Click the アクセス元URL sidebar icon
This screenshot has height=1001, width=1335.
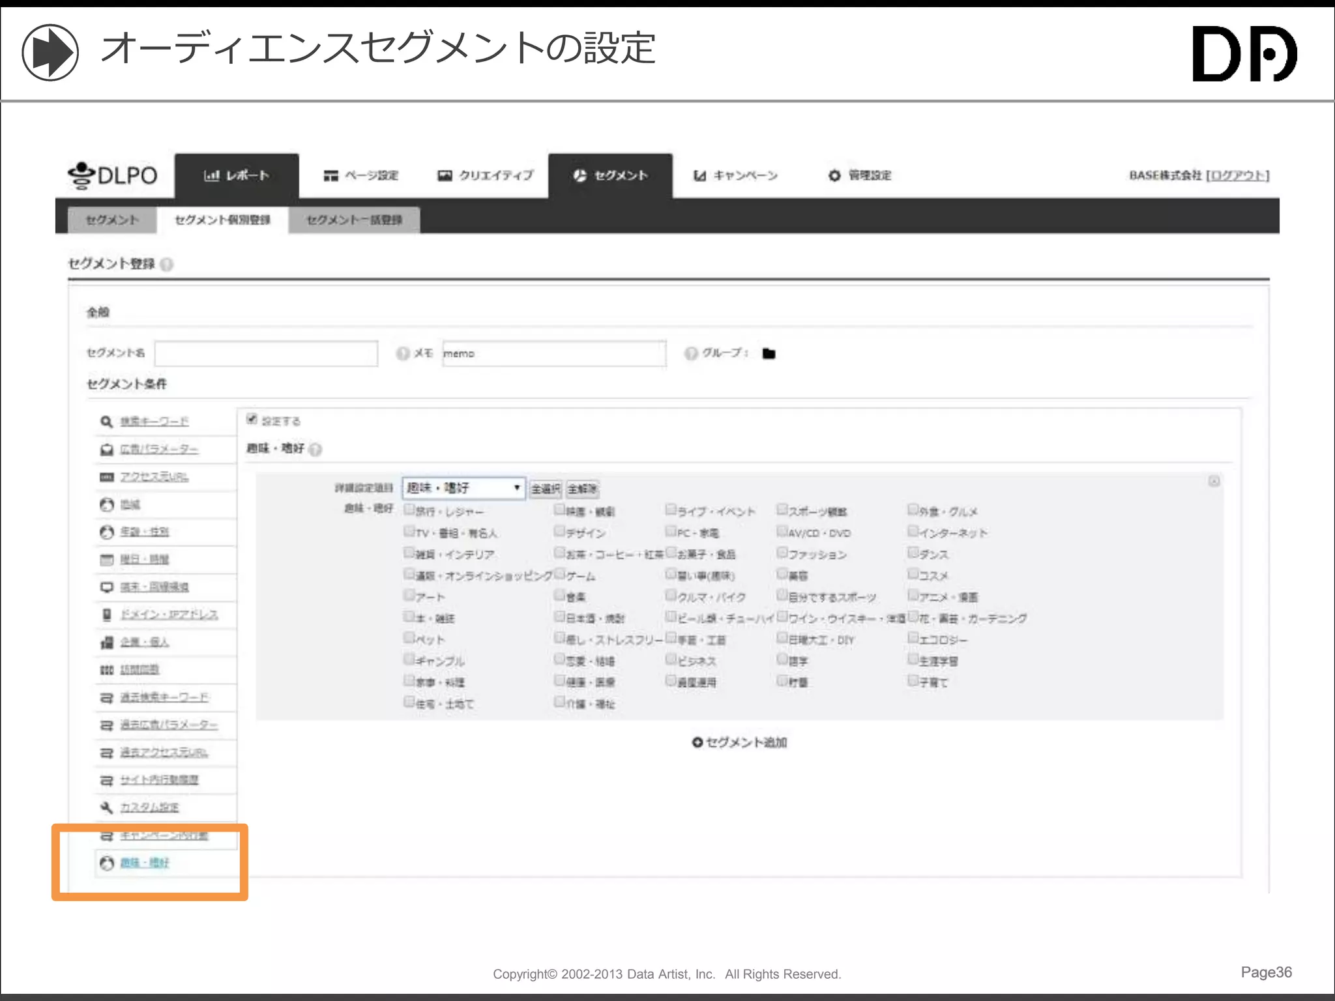tap(107, 477)
